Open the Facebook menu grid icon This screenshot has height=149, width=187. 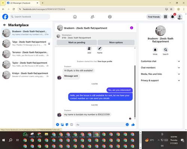165,17
